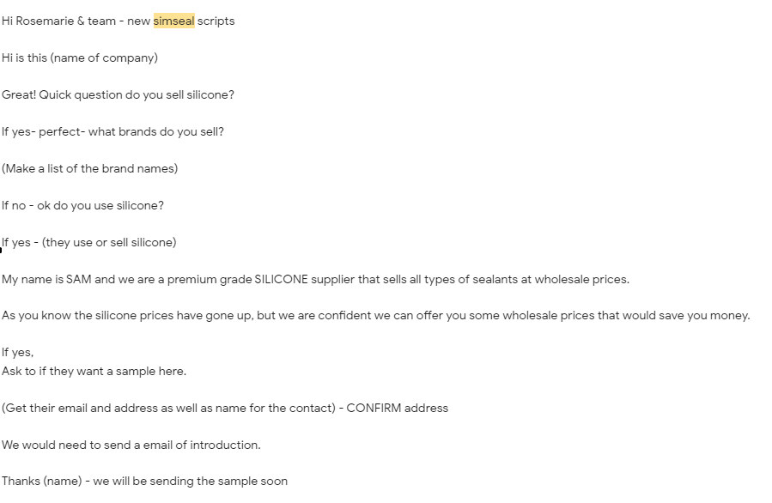772x503 pixels.
Task: Click the capitalized word SILICONE
Action: [281, 280]
